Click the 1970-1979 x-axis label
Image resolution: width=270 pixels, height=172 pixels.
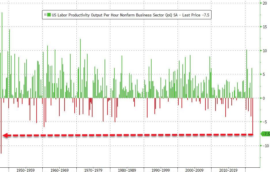click(x=93, y=170)
